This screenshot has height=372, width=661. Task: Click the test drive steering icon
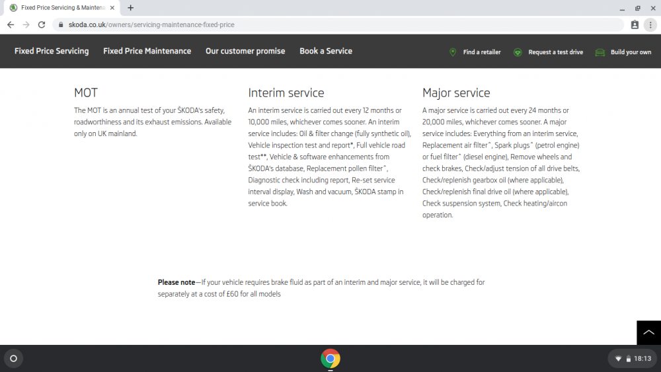(x=518, y=52)
